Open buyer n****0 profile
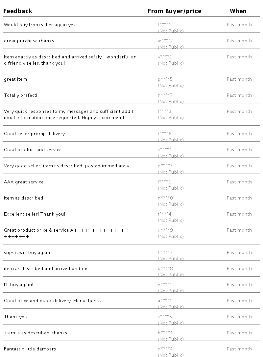The width and height of the screenshot is (263, 357). coord(165,198)
